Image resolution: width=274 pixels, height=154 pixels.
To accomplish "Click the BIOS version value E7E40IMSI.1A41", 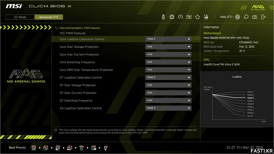I will 249,43.
